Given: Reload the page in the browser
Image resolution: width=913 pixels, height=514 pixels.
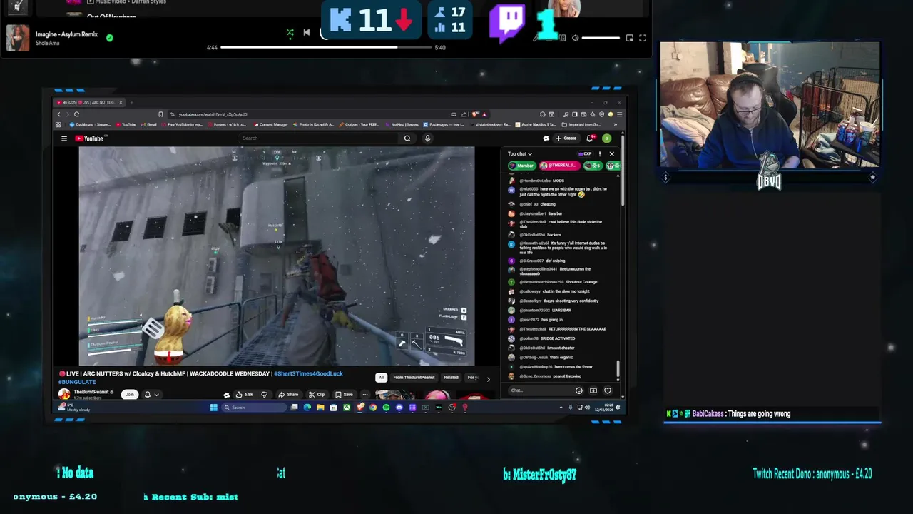Looking at the screenshot, I should pyautogui.click(x=76, y=114).
